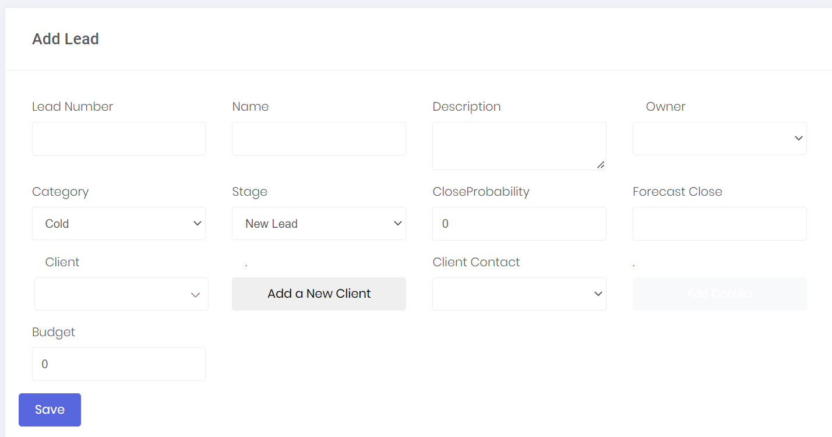832x437 pixels.
Task: Open the Client Contact dropdown
Action: 519,294
